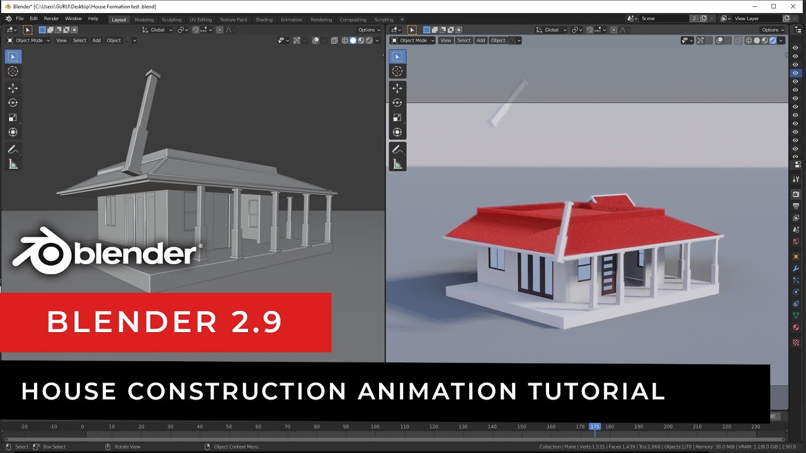
Task: Activate the Transform tool in left viewport
Action: (13, 132)
